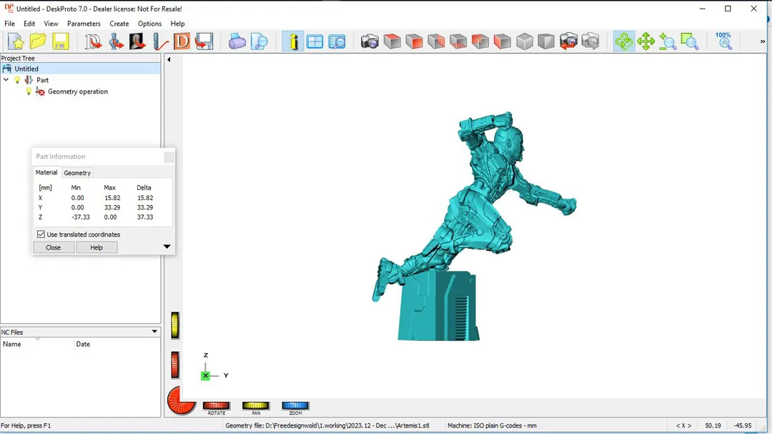Click the list-with-magnifier icon

337,41
